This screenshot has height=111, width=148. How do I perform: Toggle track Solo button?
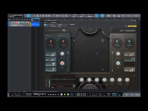pos(14,22)
